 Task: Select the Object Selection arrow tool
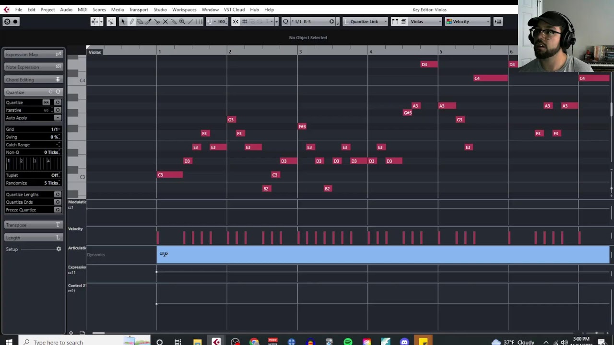[123, 21]
